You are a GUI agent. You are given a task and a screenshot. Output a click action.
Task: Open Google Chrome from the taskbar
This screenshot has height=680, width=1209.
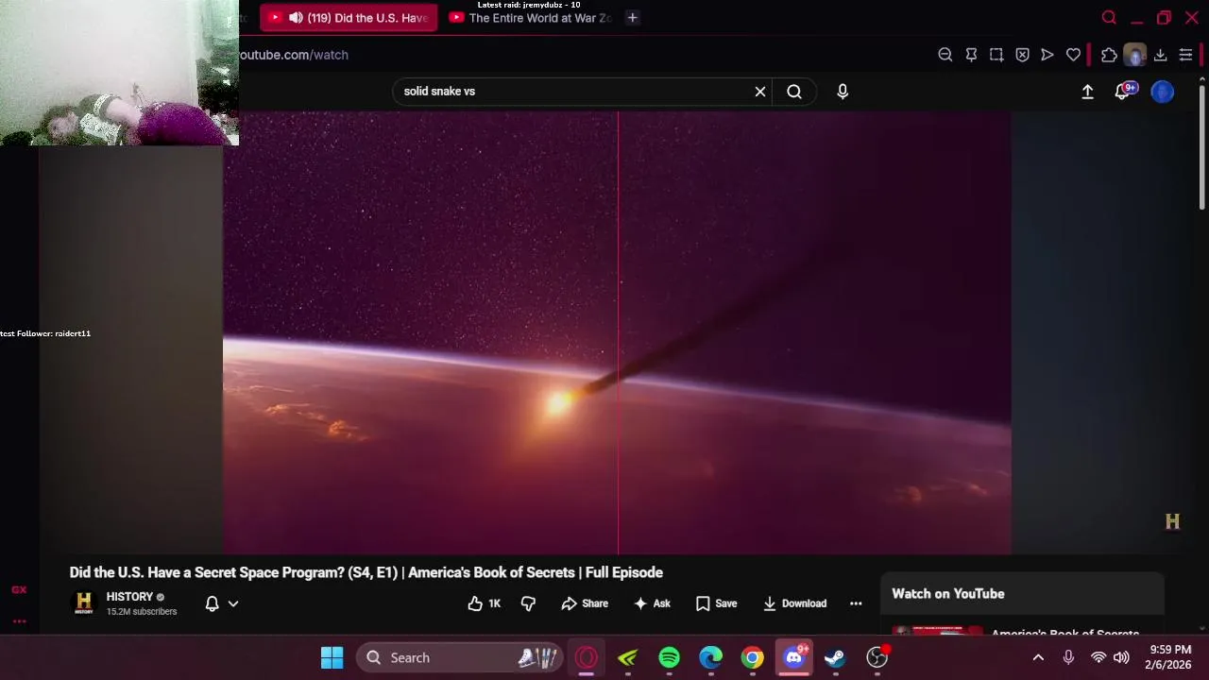point(753,658)
